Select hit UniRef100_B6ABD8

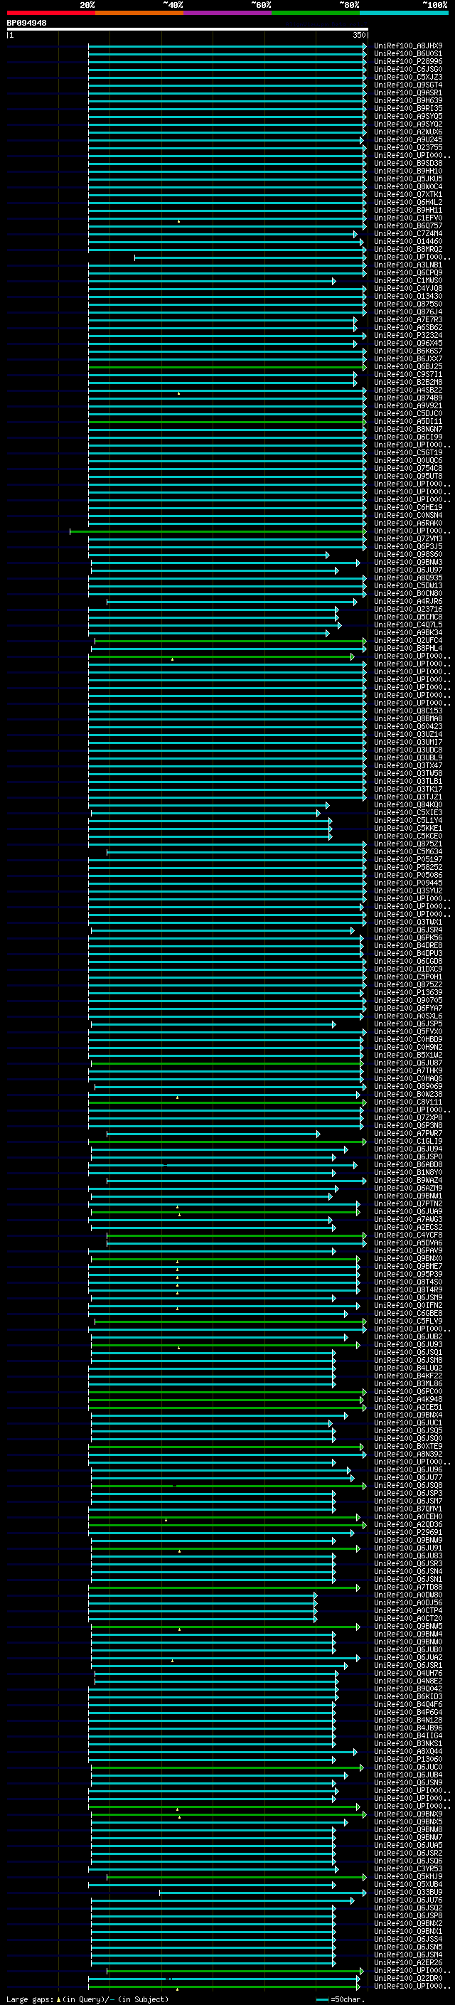pos(408,1164)
